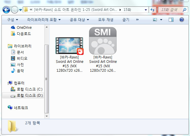Toggle the preview pane icon
The width and height of the screenshot is (190, 136).
(x=171, y=20)
